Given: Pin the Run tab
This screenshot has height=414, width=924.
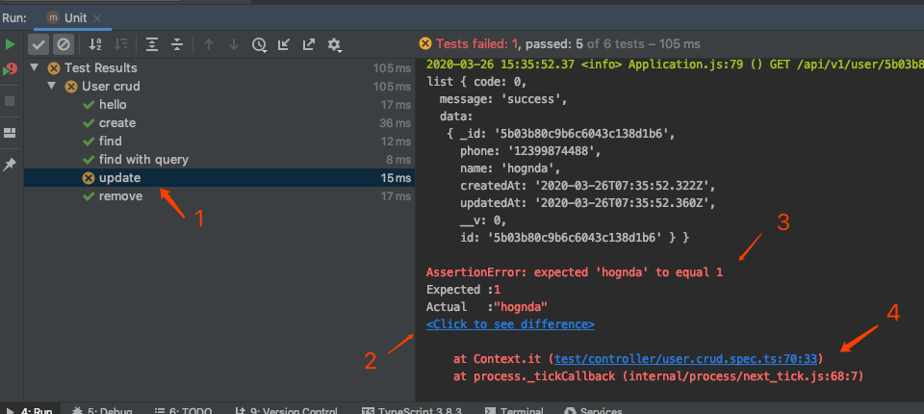Looking at the screenshot, I should [x=10, y=164].
